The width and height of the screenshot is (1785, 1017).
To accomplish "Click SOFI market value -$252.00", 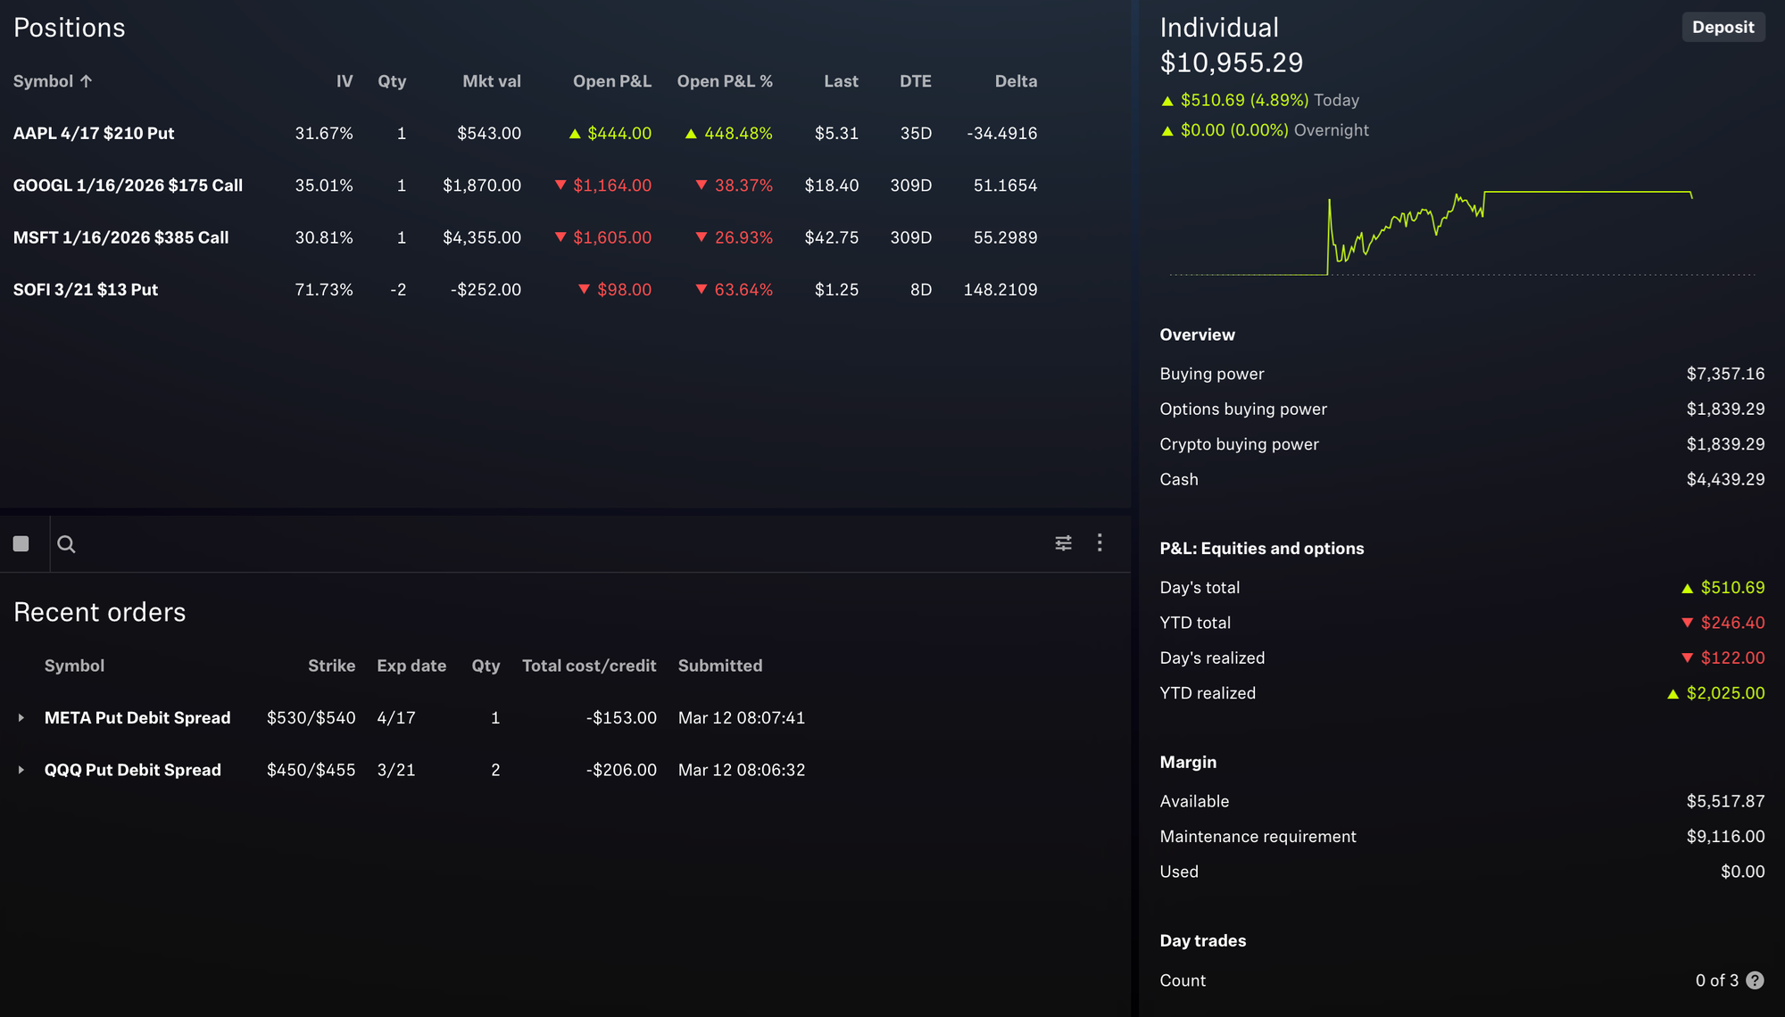I will pyautogui.click(x=486, y=290).
